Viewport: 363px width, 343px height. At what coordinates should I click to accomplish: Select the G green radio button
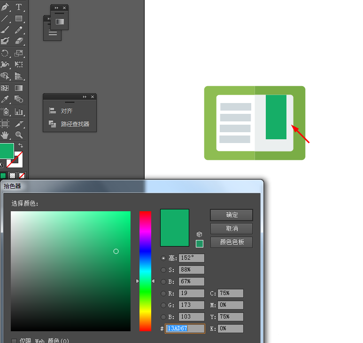coord(163,305)
